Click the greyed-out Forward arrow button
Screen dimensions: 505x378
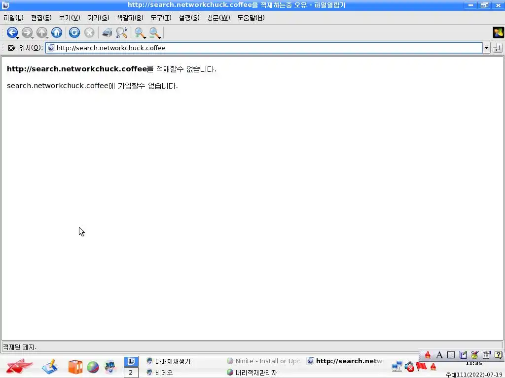27,32
